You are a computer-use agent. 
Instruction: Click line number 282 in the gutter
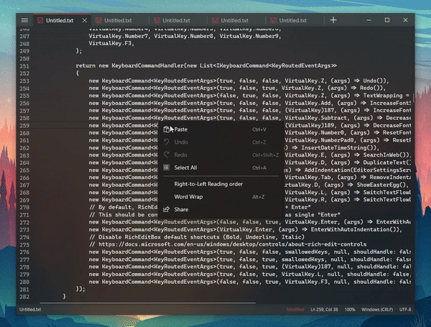pos(24,297)
